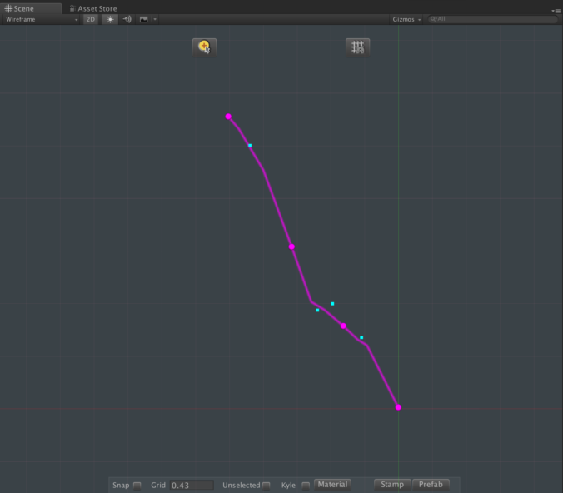The height and width of the screenshot is (493, 563).
Task: Click the Grid value field showing 0.43
Action: point(192,486)
